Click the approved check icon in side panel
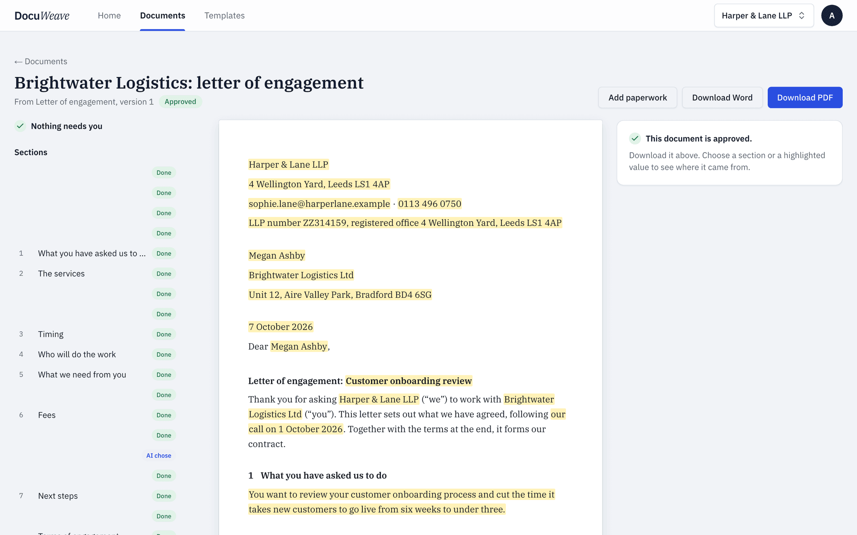 [x=635, y=138]
